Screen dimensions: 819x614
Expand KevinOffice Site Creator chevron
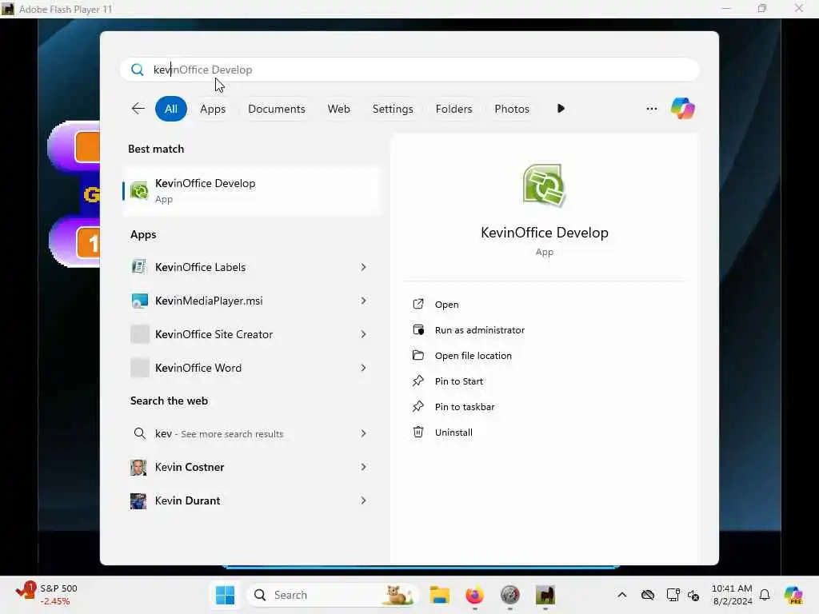(x=364, y=334)
